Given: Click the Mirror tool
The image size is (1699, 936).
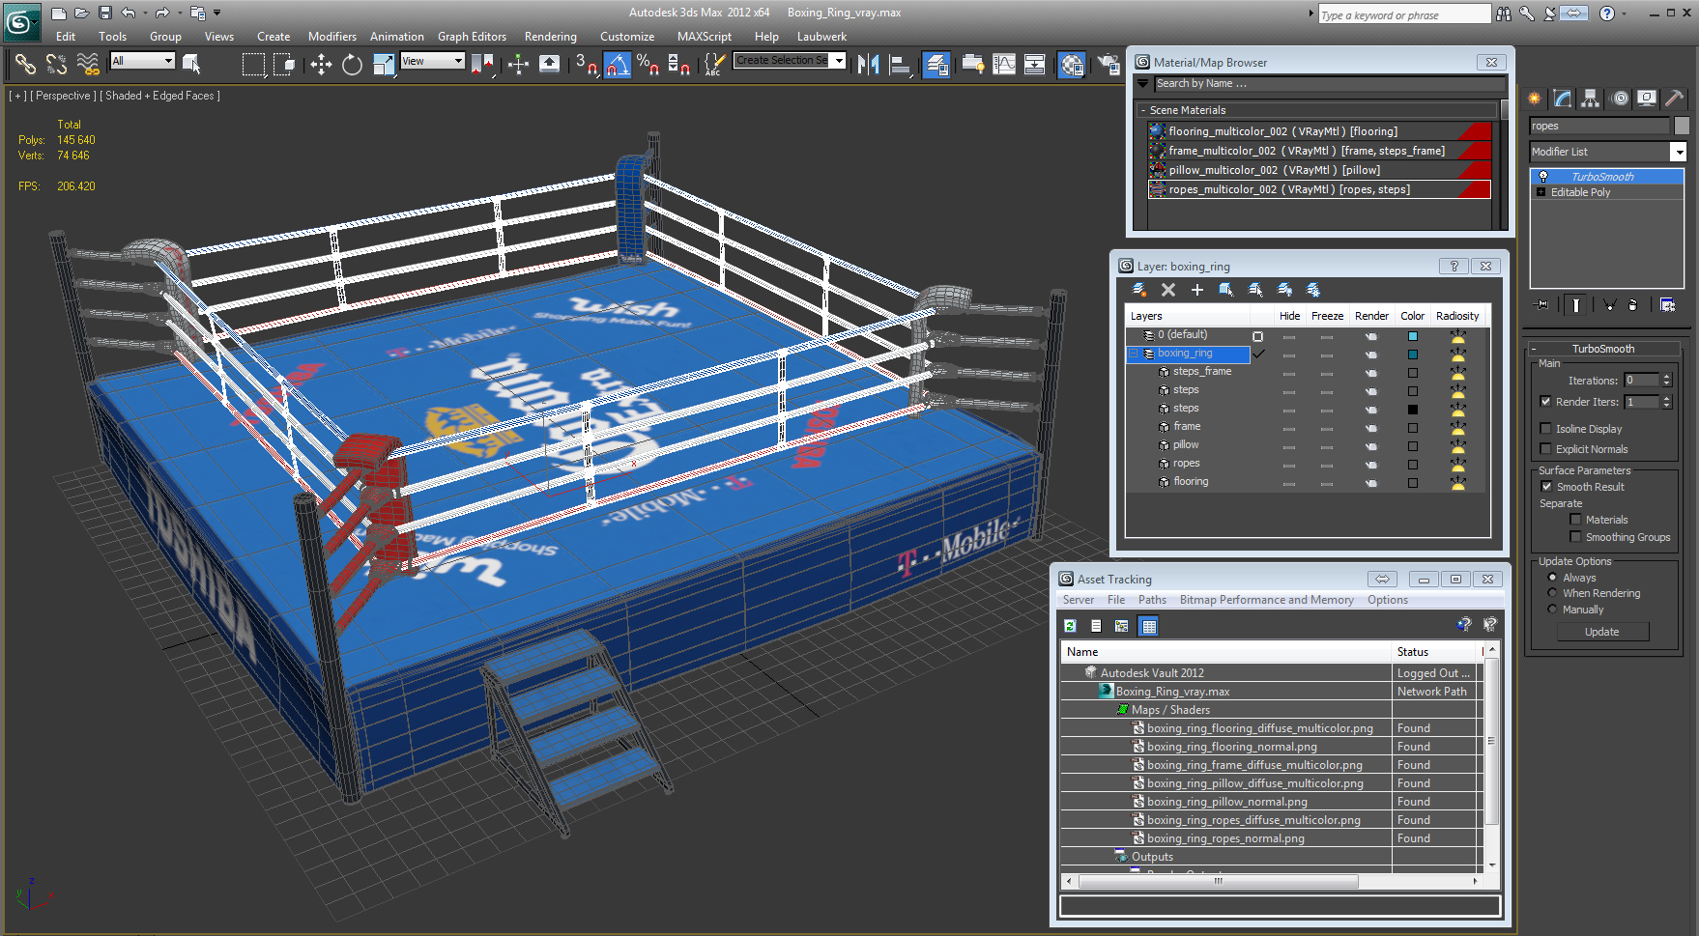Looking at the screenshot, I should point(868,65).
